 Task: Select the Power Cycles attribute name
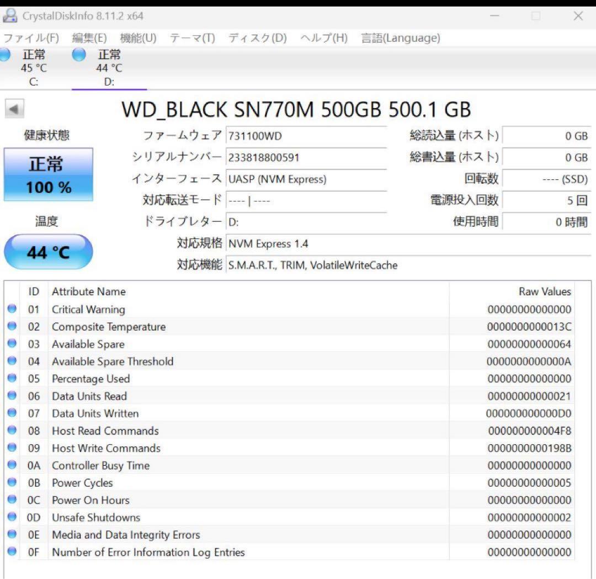point(82,483)
